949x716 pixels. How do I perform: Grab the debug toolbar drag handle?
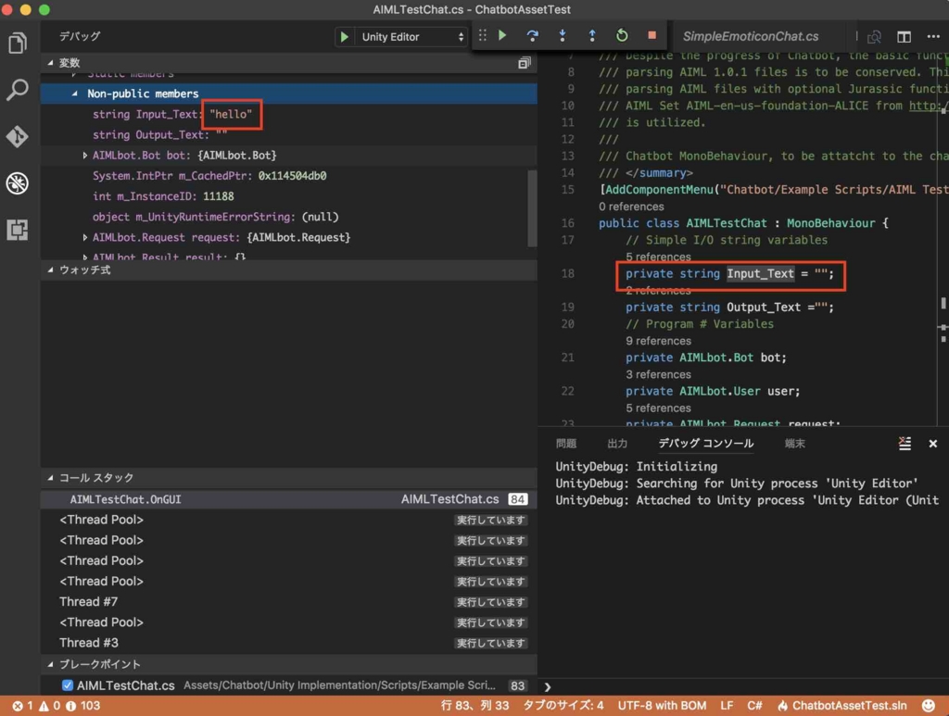click(x=482, y=36)
